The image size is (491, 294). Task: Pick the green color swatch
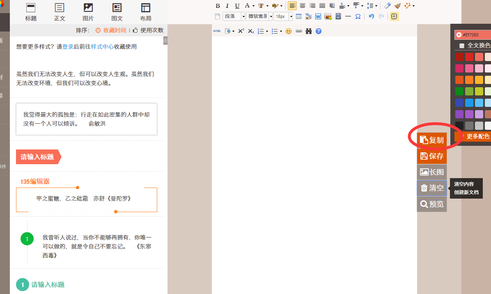coord(459,91)
